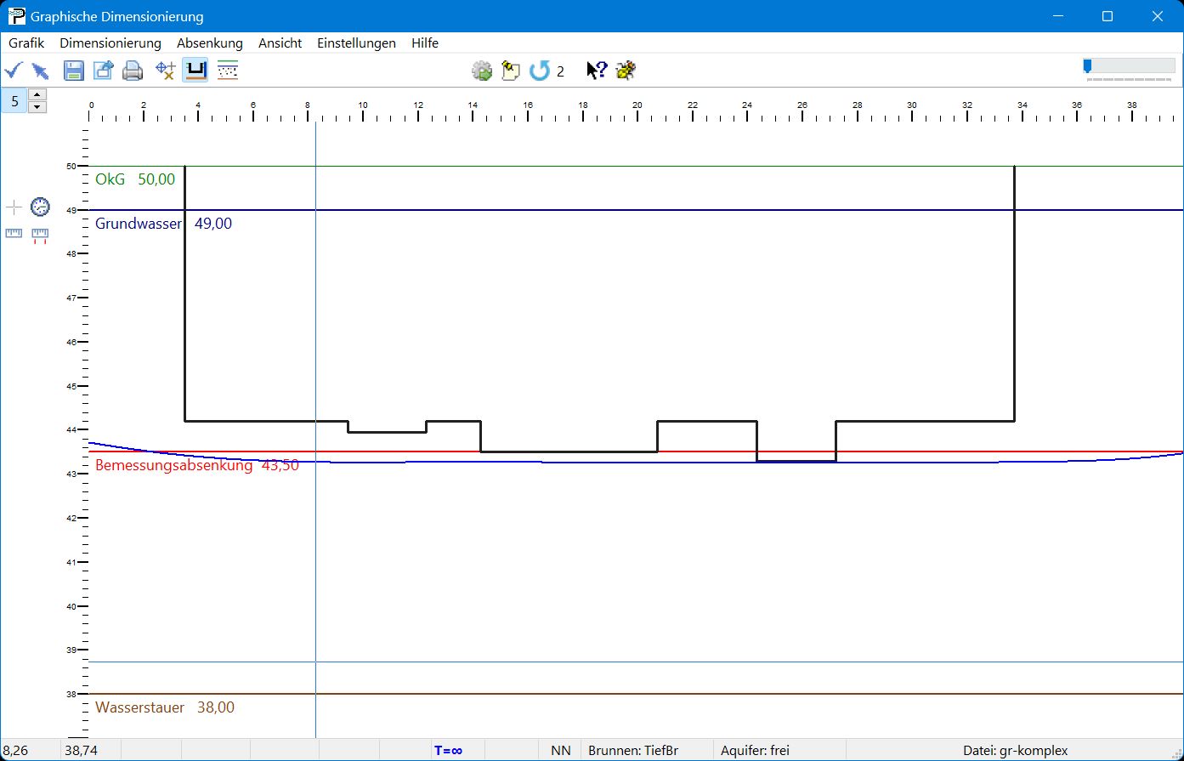Print the diagram using the printer icon
Screen dimensions: 1184x761
pyautogui.click(x=133, y=71)
